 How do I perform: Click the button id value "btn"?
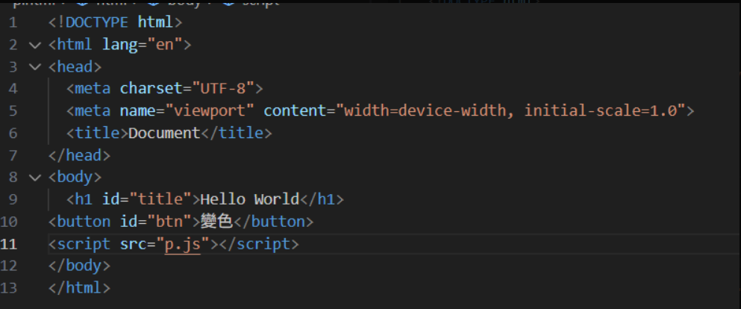[x=169, y=222]
